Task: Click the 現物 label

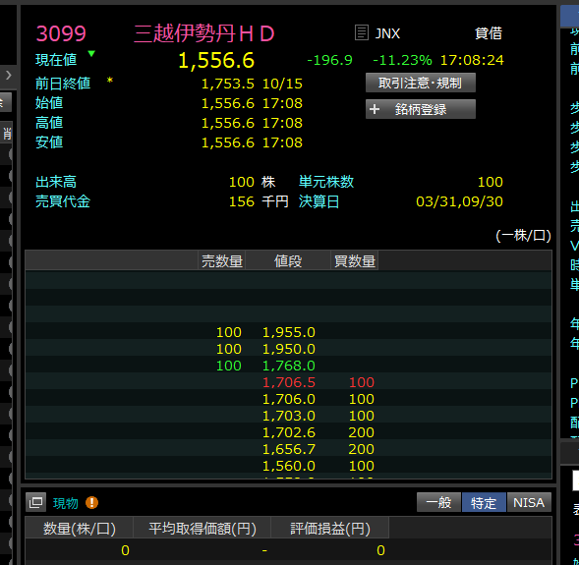Action: pyautogui.click(x=66, y=503)
